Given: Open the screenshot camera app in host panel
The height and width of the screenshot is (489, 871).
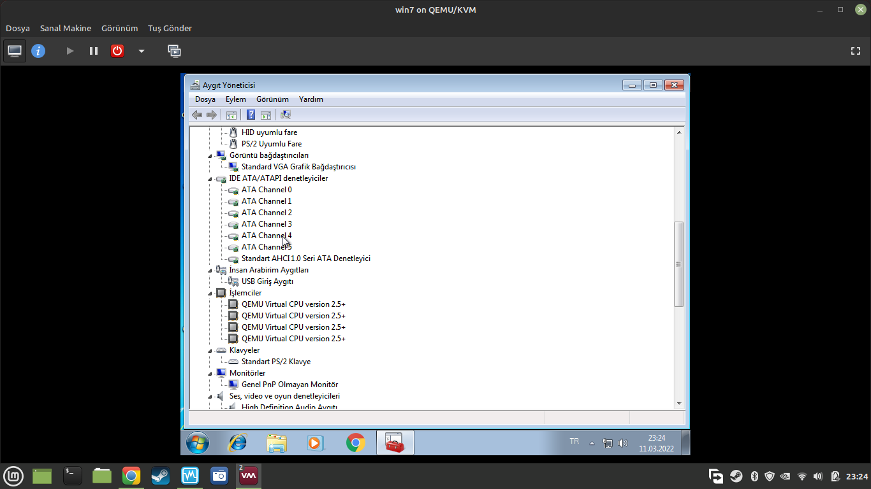Looking at the screenshot, I should point(219,476).
